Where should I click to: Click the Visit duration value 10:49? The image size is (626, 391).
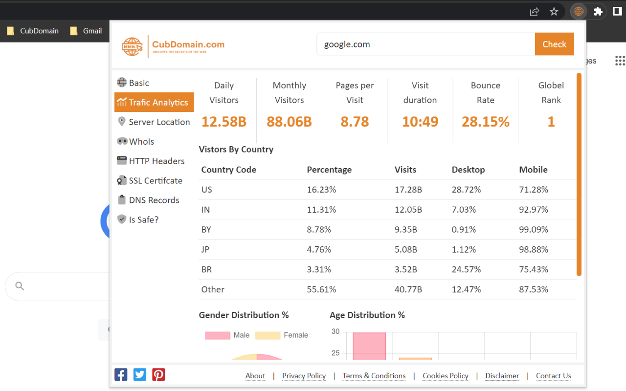[420, 122]
